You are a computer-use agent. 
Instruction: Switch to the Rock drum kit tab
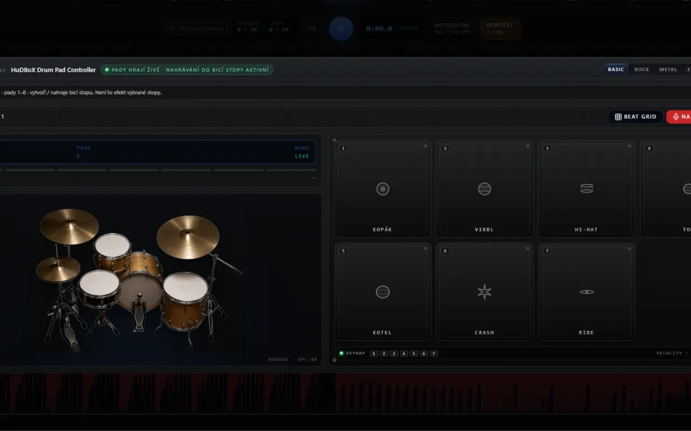click(642, 69)
